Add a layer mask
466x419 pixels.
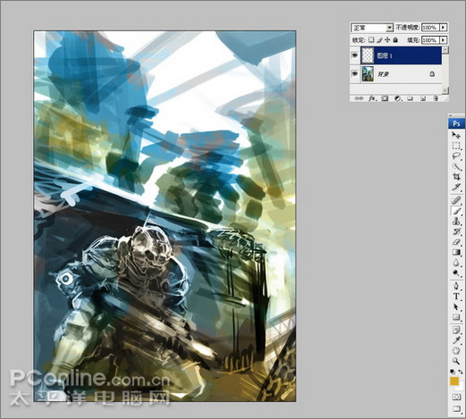(x=385, y=98)
